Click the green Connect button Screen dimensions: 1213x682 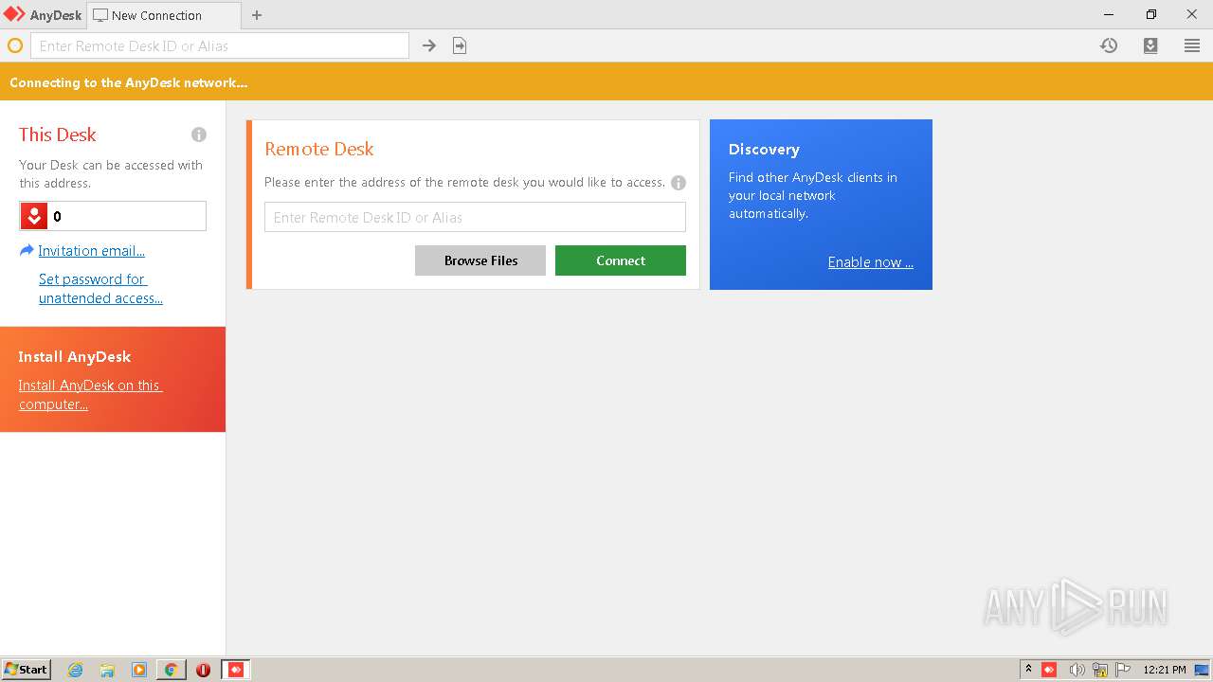point(621,260)
